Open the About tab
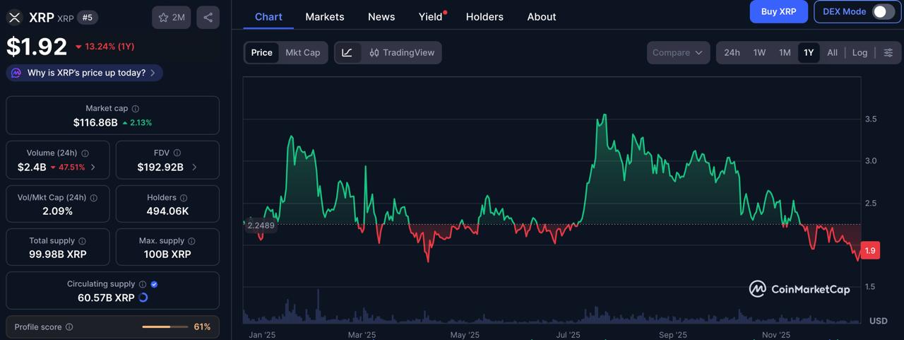The image size is (904, 340). (542, 16)
